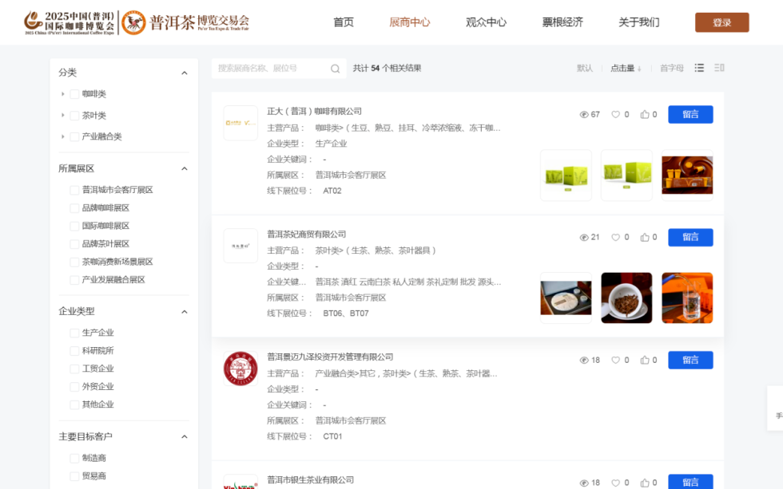
Task: Check the 产业融合类 category checkbox
Action: tap(74, 136)
